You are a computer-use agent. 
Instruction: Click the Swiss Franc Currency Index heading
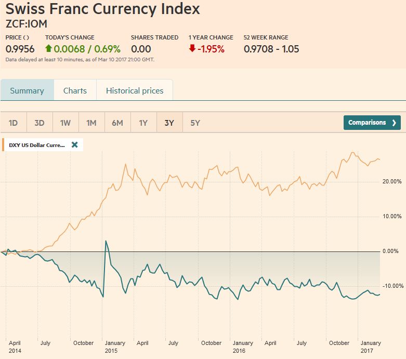(x=102, y=9)
